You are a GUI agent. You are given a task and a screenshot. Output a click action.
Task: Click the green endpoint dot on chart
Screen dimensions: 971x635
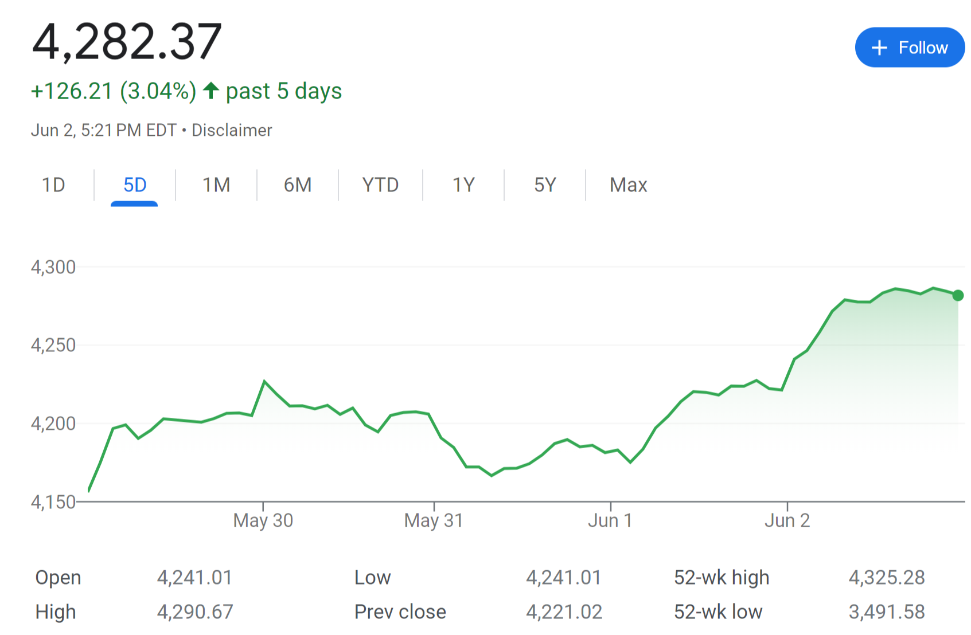(958, 295)
